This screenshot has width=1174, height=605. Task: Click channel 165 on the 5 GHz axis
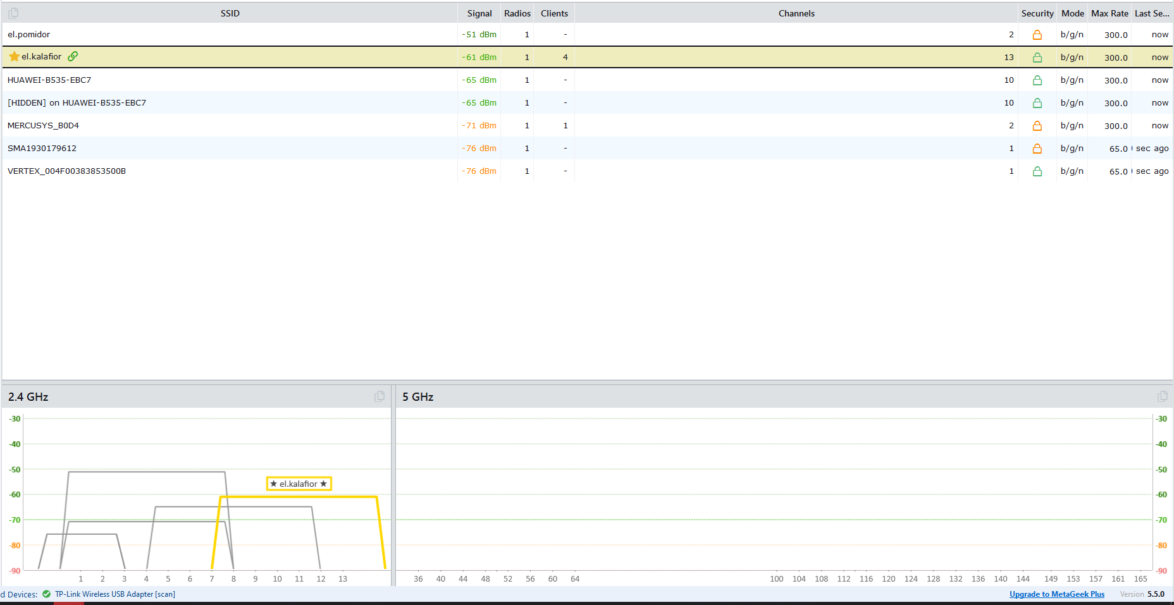click(1140, 579)
